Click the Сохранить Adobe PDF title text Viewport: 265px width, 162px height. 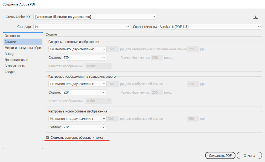(x=19, y=4)
